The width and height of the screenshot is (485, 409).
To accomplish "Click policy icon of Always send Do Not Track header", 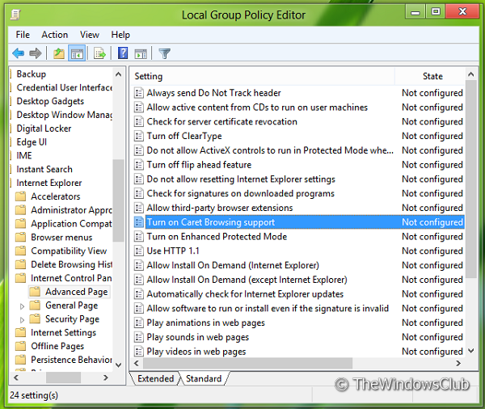I will [139, 93].
